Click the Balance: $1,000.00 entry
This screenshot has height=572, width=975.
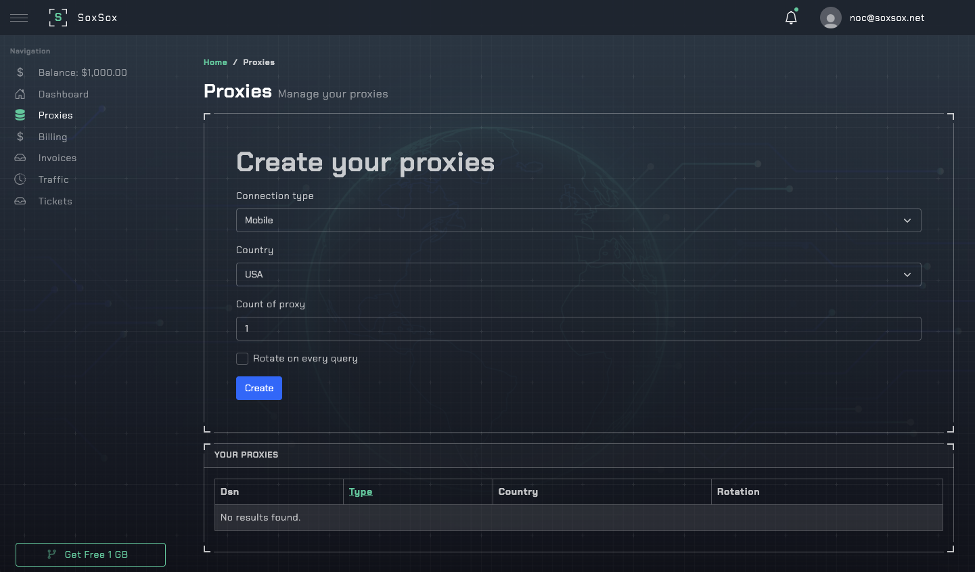[83, 72]
